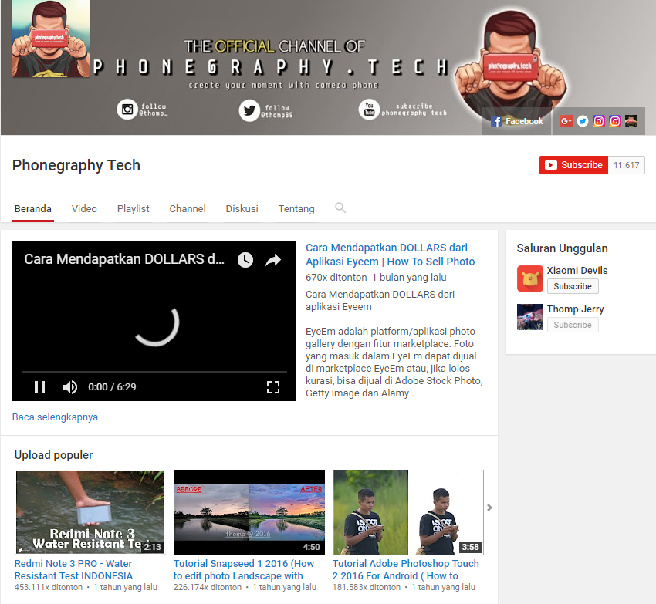Click the 'Saluran Unggulan' heading
656x604 pixels.
[x=563, y=248]
